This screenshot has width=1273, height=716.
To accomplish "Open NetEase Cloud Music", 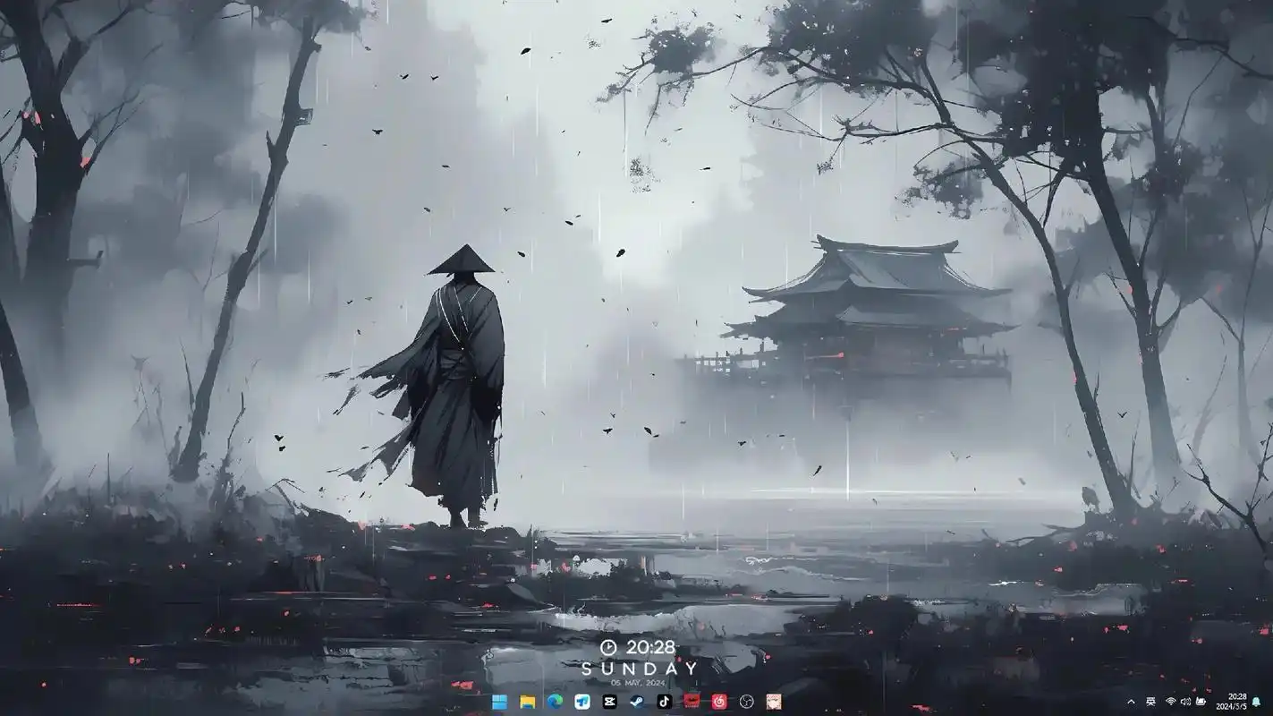I will coord(718,703).
